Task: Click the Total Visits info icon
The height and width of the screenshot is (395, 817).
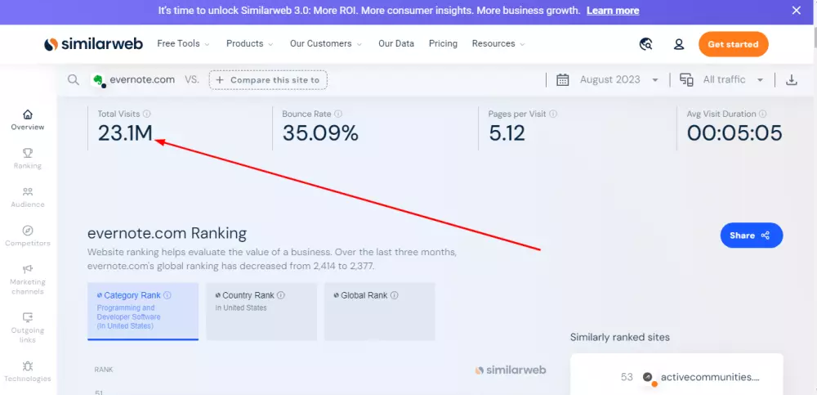Action: [147, 114]
